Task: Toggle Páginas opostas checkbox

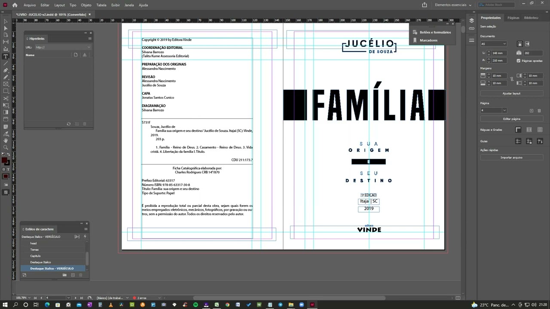Action: click(x=519, y=61)
